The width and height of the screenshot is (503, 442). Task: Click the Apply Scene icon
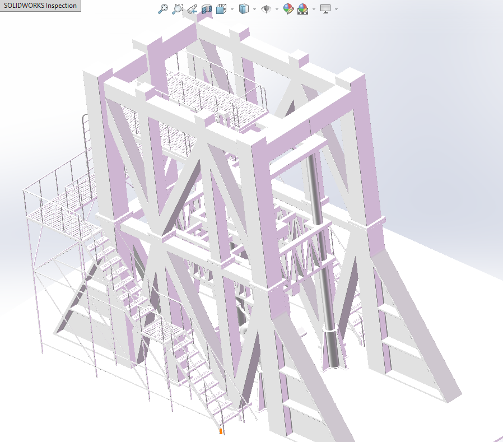[303, 9]
